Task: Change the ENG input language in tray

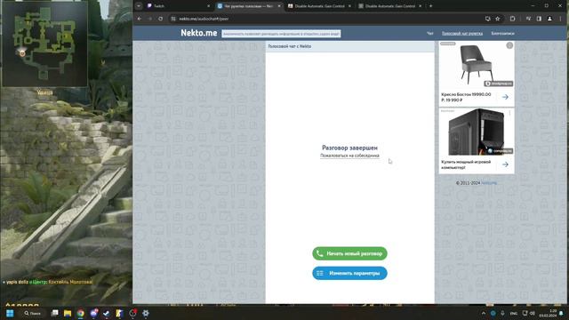Action: click(514, 313)
